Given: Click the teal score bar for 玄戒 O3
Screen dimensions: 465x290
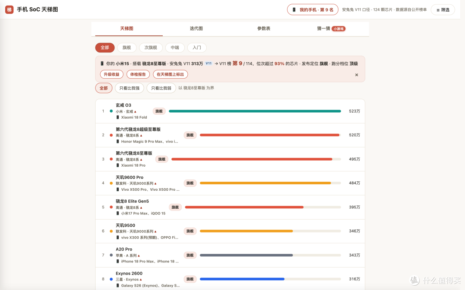Looking at the screenshot, I should 255,111.
